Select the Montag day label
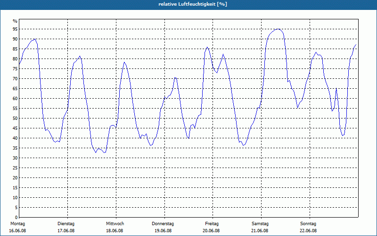The image size is (377, 236). point(17,224)
